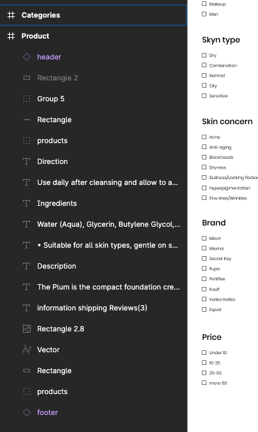Enable the Sensitive checkbox
Screen dimensions: 258x432
pos(204,96)
